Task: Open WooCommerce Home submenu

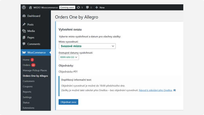Action: [x=26, y=60]
